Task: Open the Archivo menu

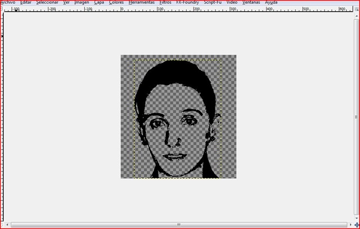Action: coord(8,2)
